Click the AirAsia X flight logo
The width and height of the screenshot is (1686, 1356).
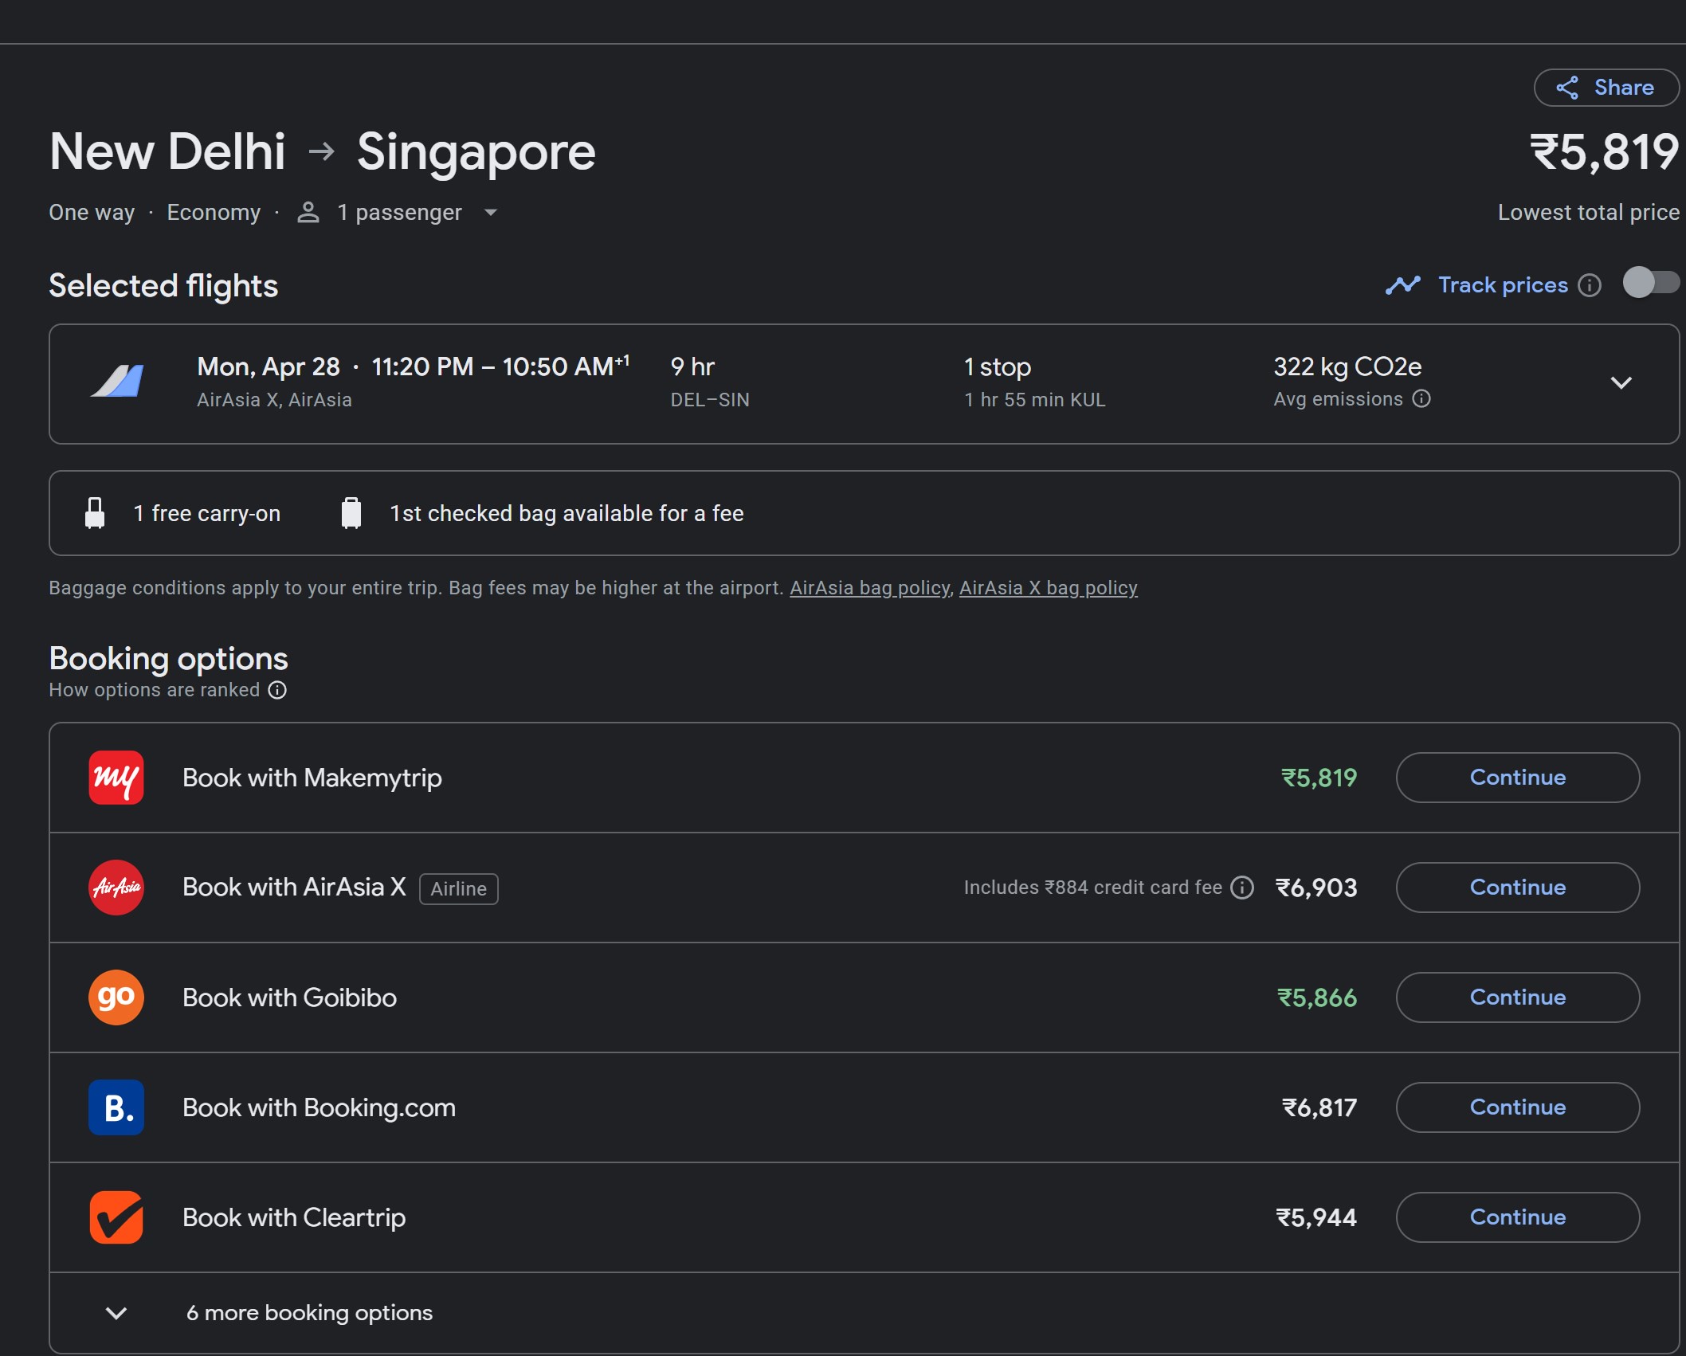[117, 381]
